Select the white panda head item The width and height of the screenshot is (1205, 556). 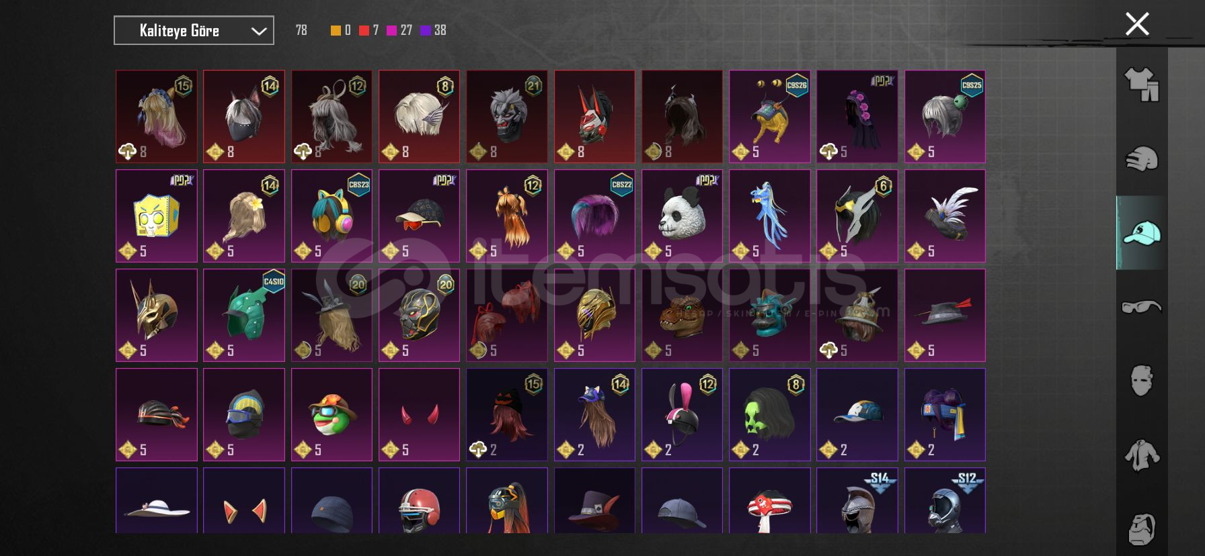click(x=682, y=216)
